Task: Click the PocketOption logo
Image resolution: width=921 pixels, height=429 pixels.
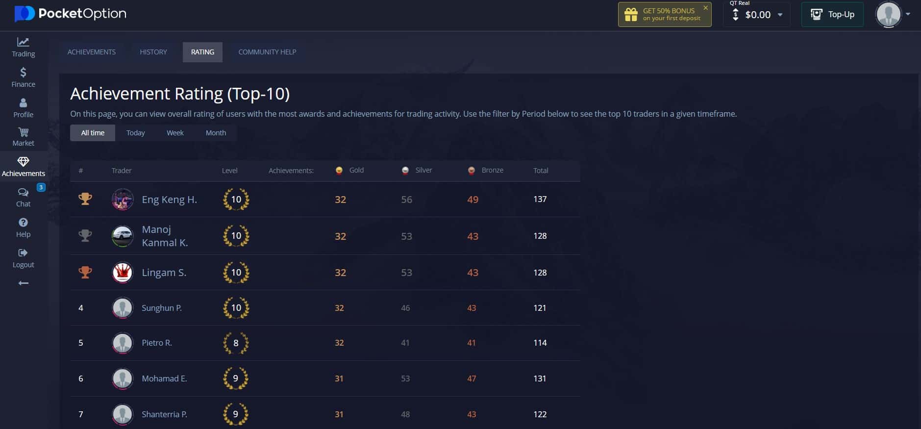Action: pyautogui.click(x=70, y=14)
